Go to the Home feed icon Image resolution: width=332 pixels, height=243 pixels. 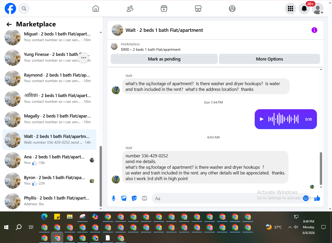96,9
